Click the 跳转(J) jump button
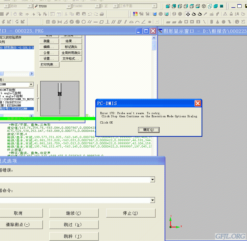Viewport: 247px width, 241px height. pyautogui.click(x=74, y=236)
